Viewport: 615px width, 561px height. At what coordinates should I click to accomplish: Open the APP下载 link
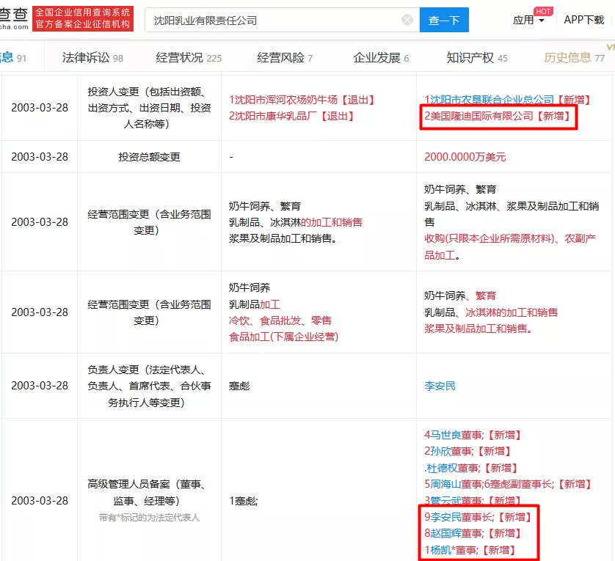pos(584,21)
